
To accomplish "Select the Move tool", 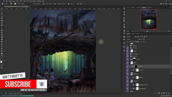I will point(2,9).
